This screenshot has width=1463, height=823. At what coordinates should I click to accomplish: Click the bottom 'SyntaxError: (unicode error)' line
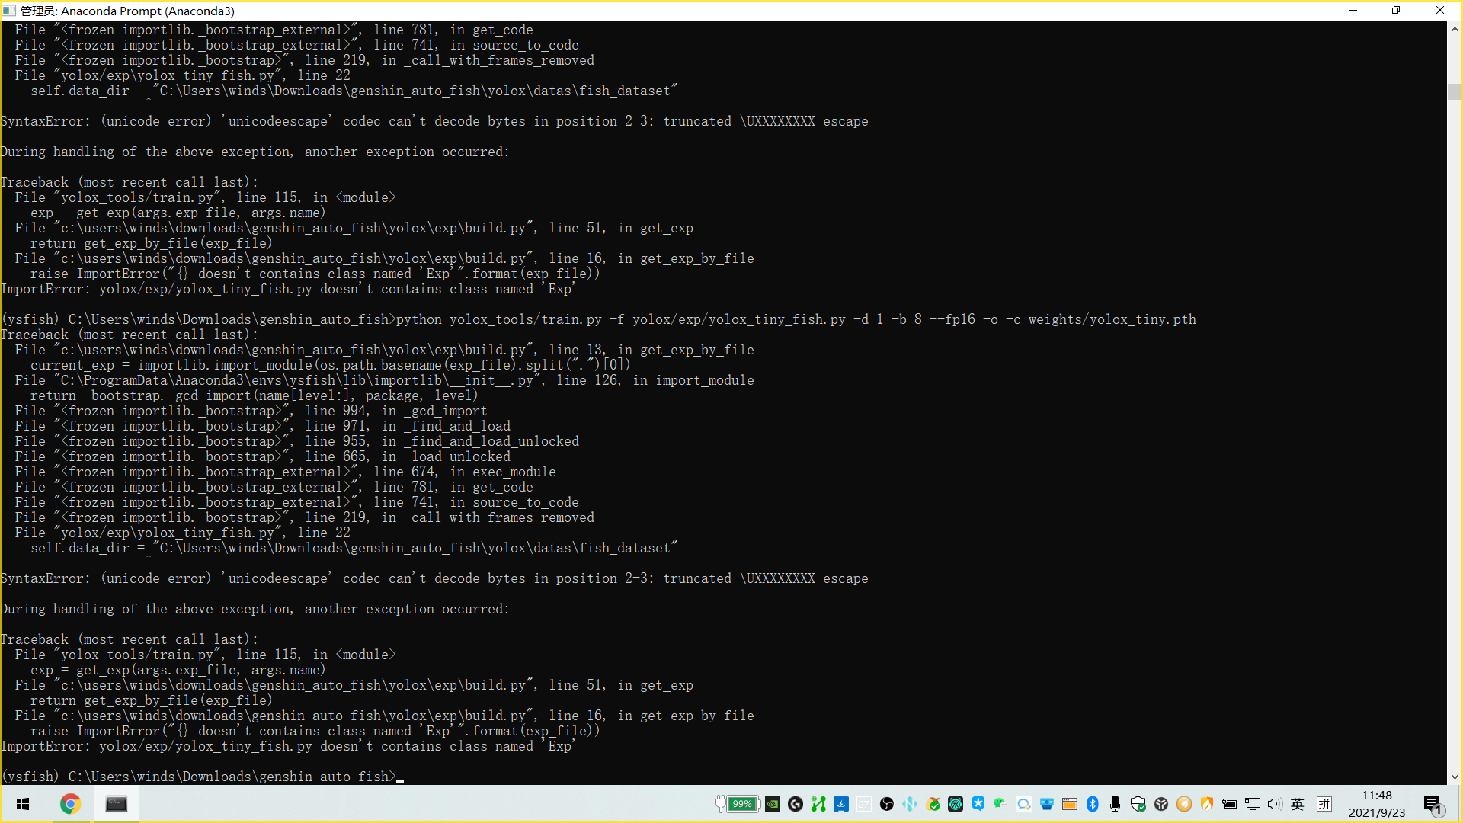tap(434, 578)
